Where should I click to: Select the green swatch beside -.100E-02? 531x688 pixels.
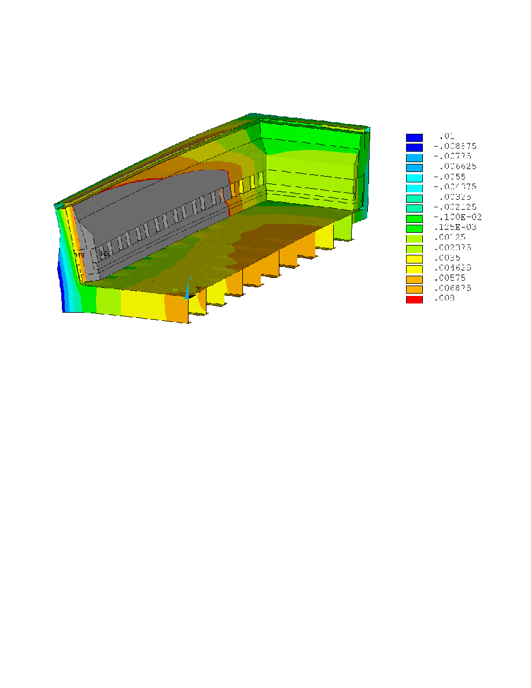click(414, 218)
